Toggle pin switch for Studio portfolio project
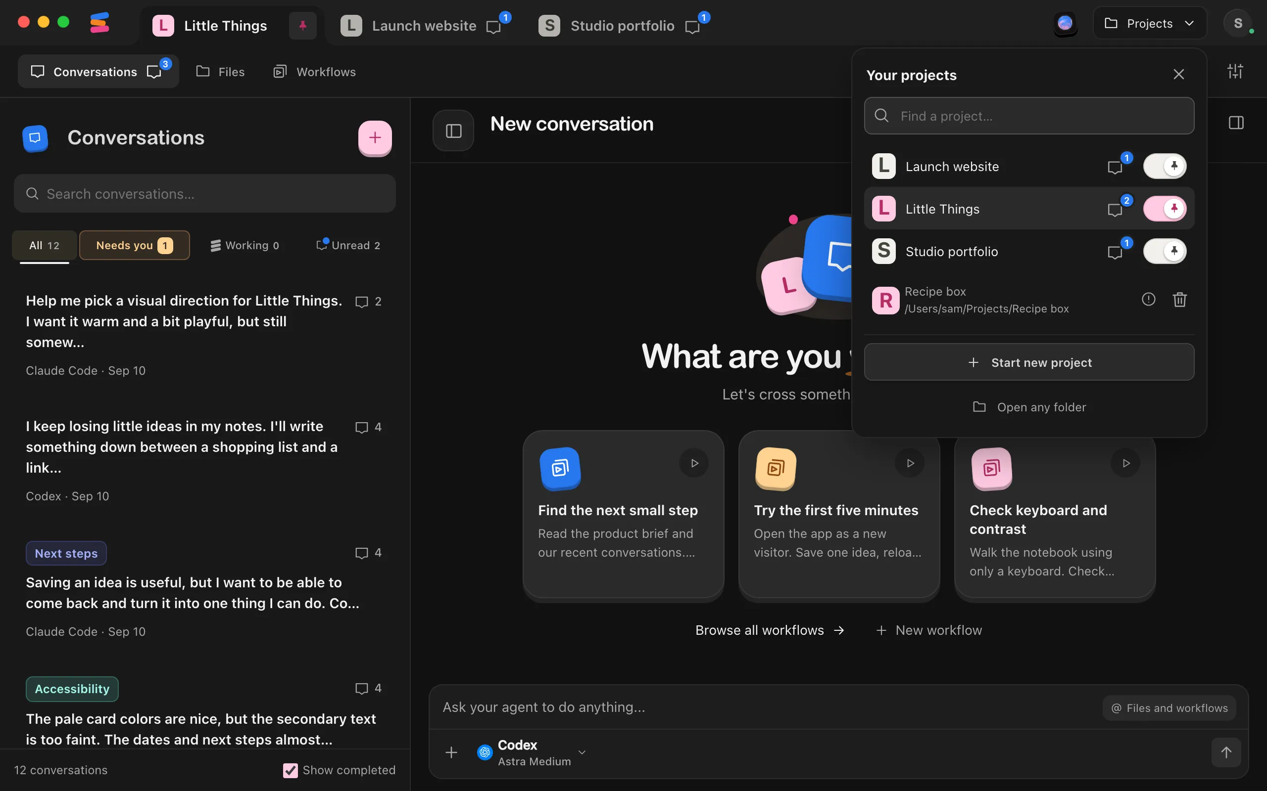Image resolution: width=1267 pixels, height=791 pixels. click(1165, 251)
